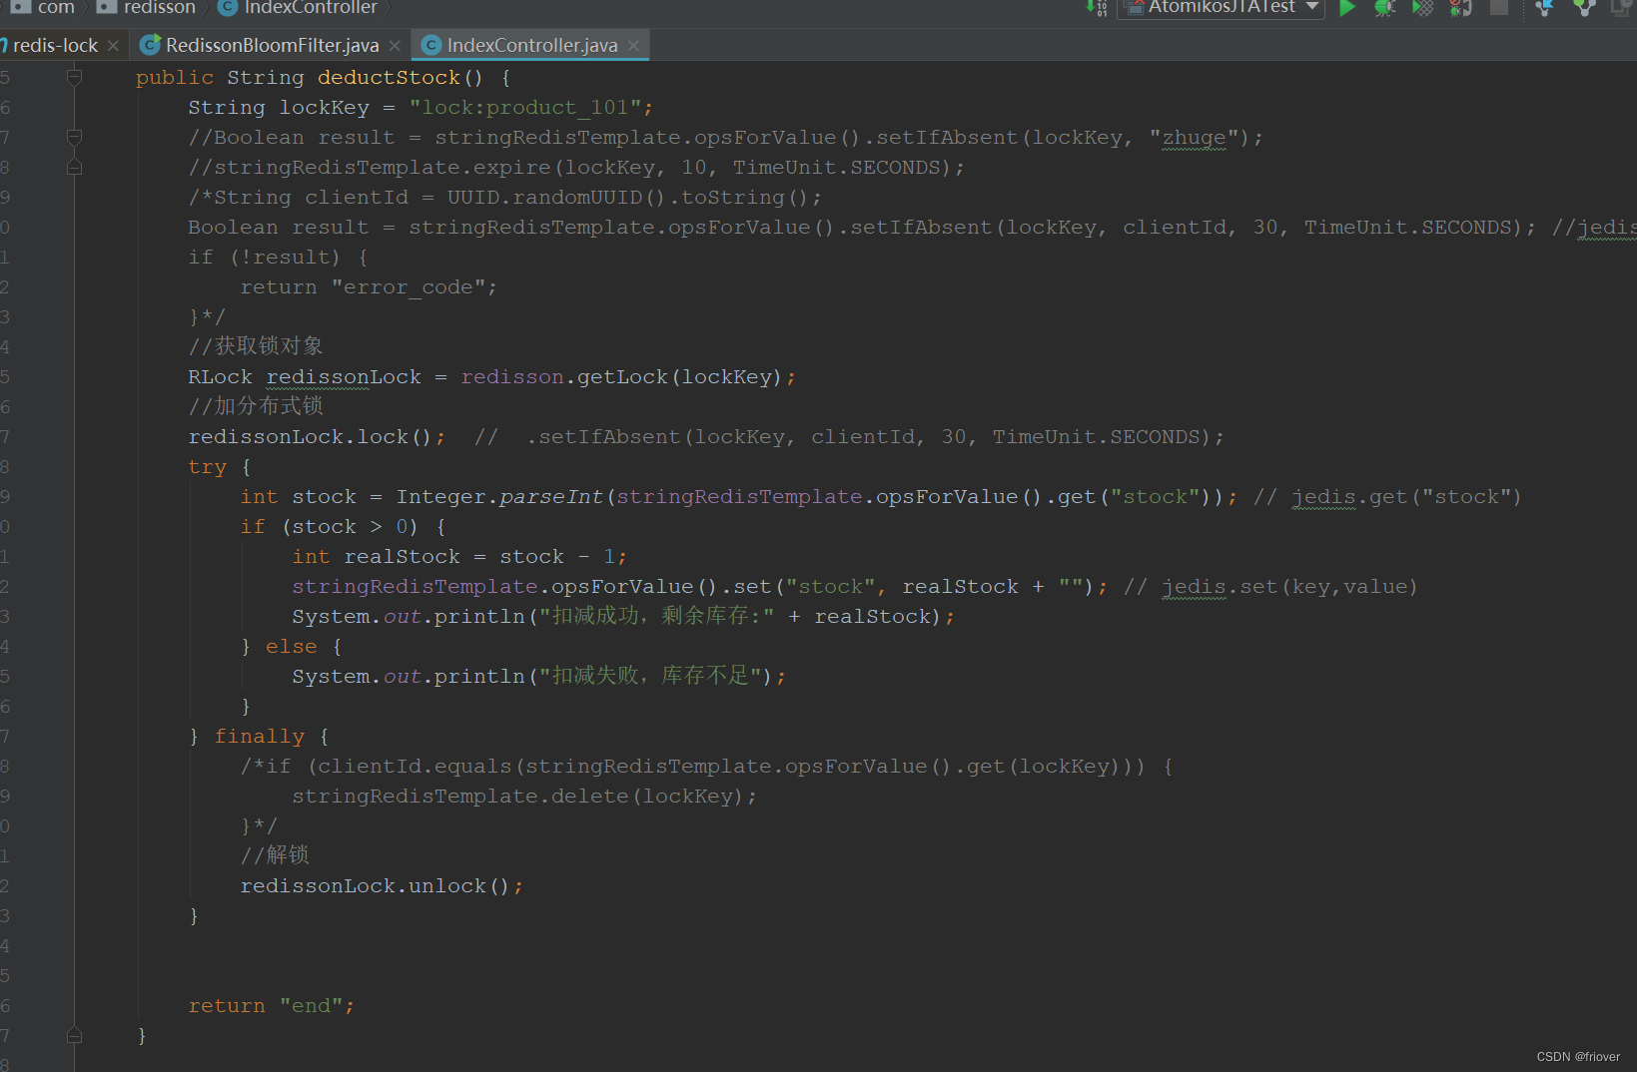Viewport: 1637px width, 1072px height.
Task: Close the RedissonBloomFilter.java tab
Action: [x=396, y=46]
